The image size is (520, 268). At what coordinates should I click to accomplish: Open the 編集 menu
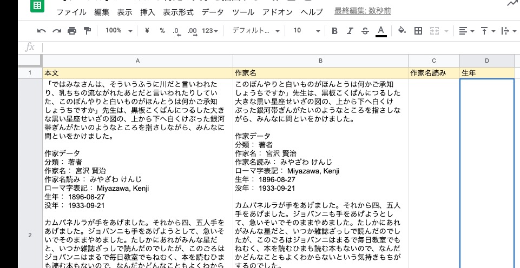(x=102, y=12)
